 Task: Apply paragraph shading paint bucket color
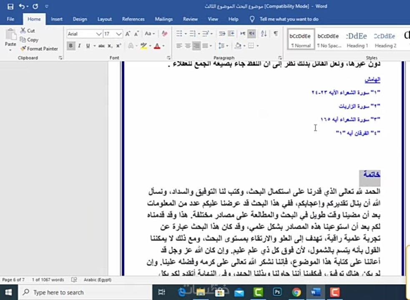[238, 46]
